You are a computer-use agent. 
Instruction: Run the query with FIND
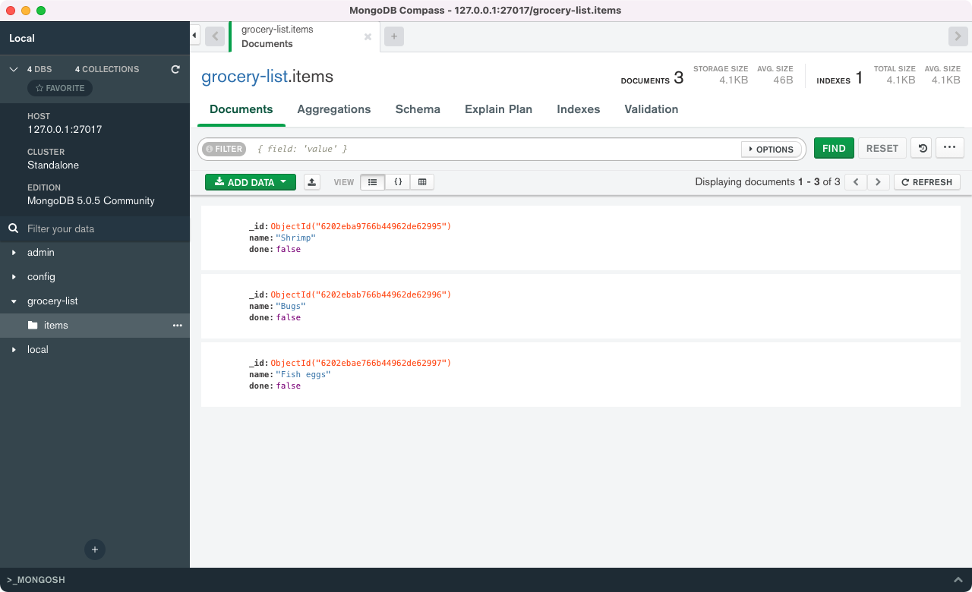(x=834, y=148)
